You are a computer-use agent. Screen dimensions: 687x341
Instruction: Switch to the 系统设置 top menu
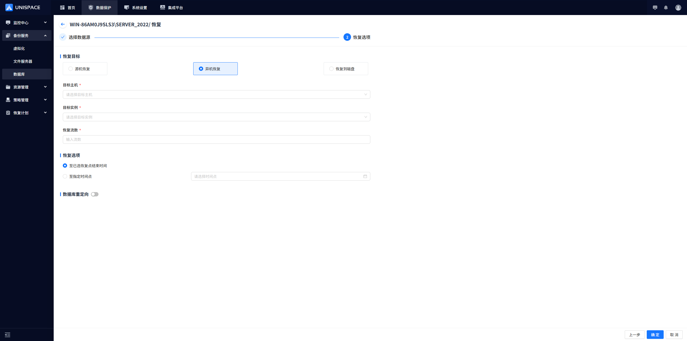tap(136, 8)
